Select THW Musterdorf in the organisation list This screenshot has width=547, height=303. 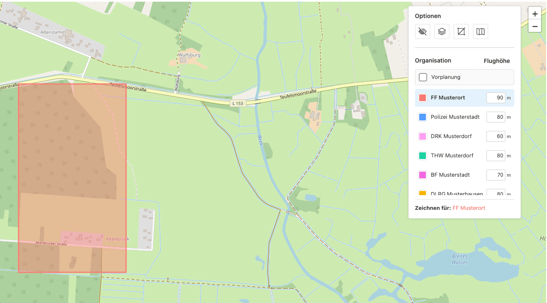click(452, 156)
